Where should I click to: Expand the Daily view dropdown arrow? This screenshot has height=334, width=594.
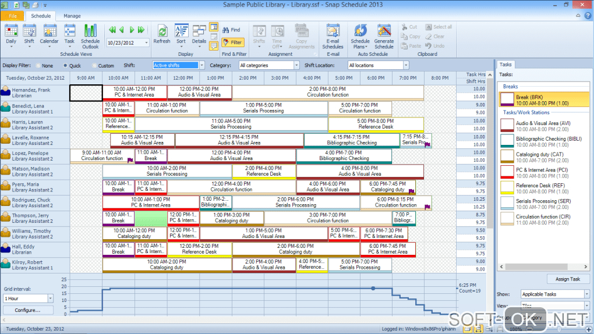pyautogui.click(x=11, y=47)
